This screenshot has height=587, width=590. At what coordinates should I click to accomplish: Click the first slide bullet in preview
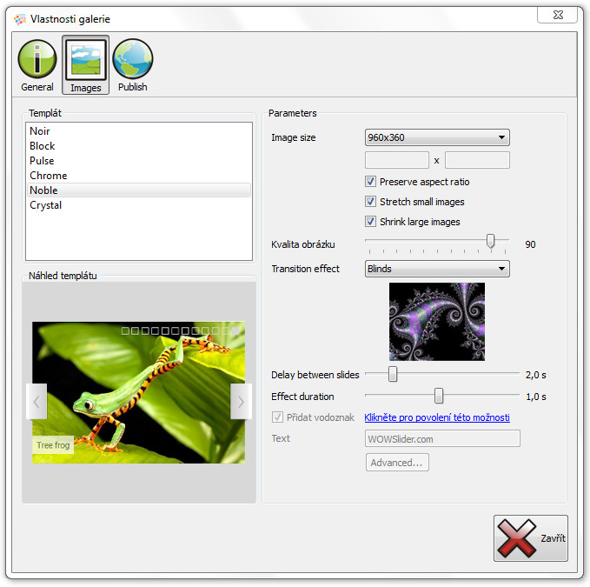coord(125,331)
